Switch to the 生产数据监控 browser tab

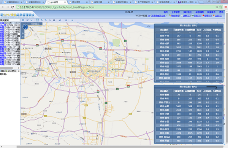tap(143, 2)
